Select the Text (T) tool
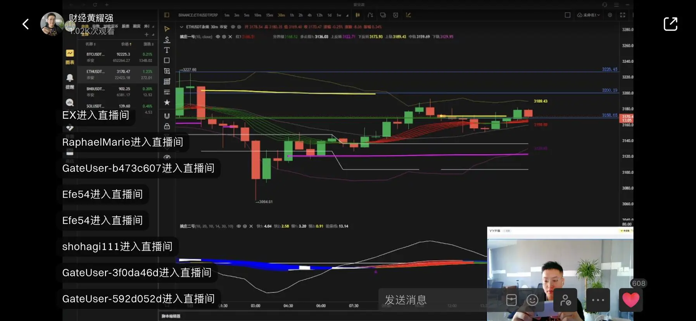Screen dimensions: 696x321 click(x=167, y=50)
